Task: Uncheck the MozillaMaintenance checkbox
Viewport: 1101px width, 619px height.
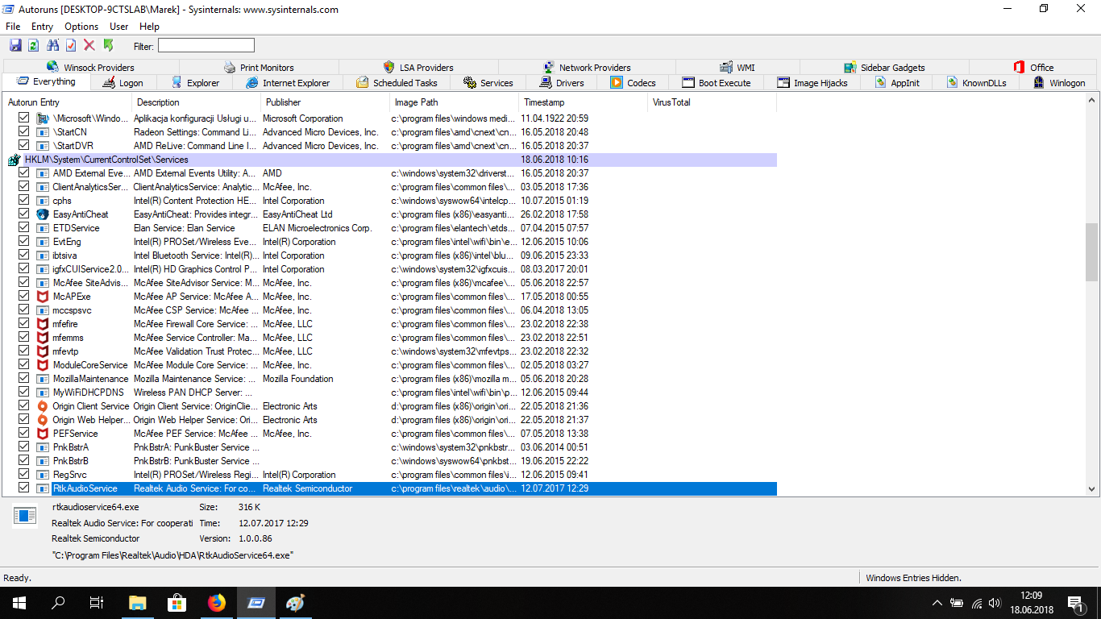Action: tap(24, 379)
